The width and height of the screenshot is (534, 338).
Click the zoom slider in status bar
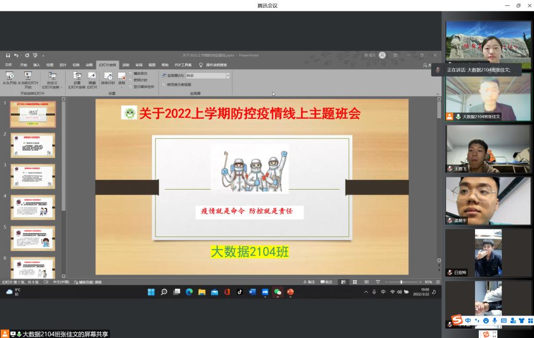click(401, 282)
